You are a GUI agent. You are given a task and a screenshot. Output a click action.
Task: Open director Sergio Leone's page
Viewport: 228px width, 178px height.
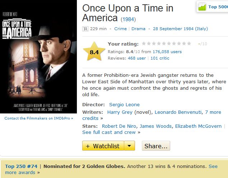tap(124, 105)
